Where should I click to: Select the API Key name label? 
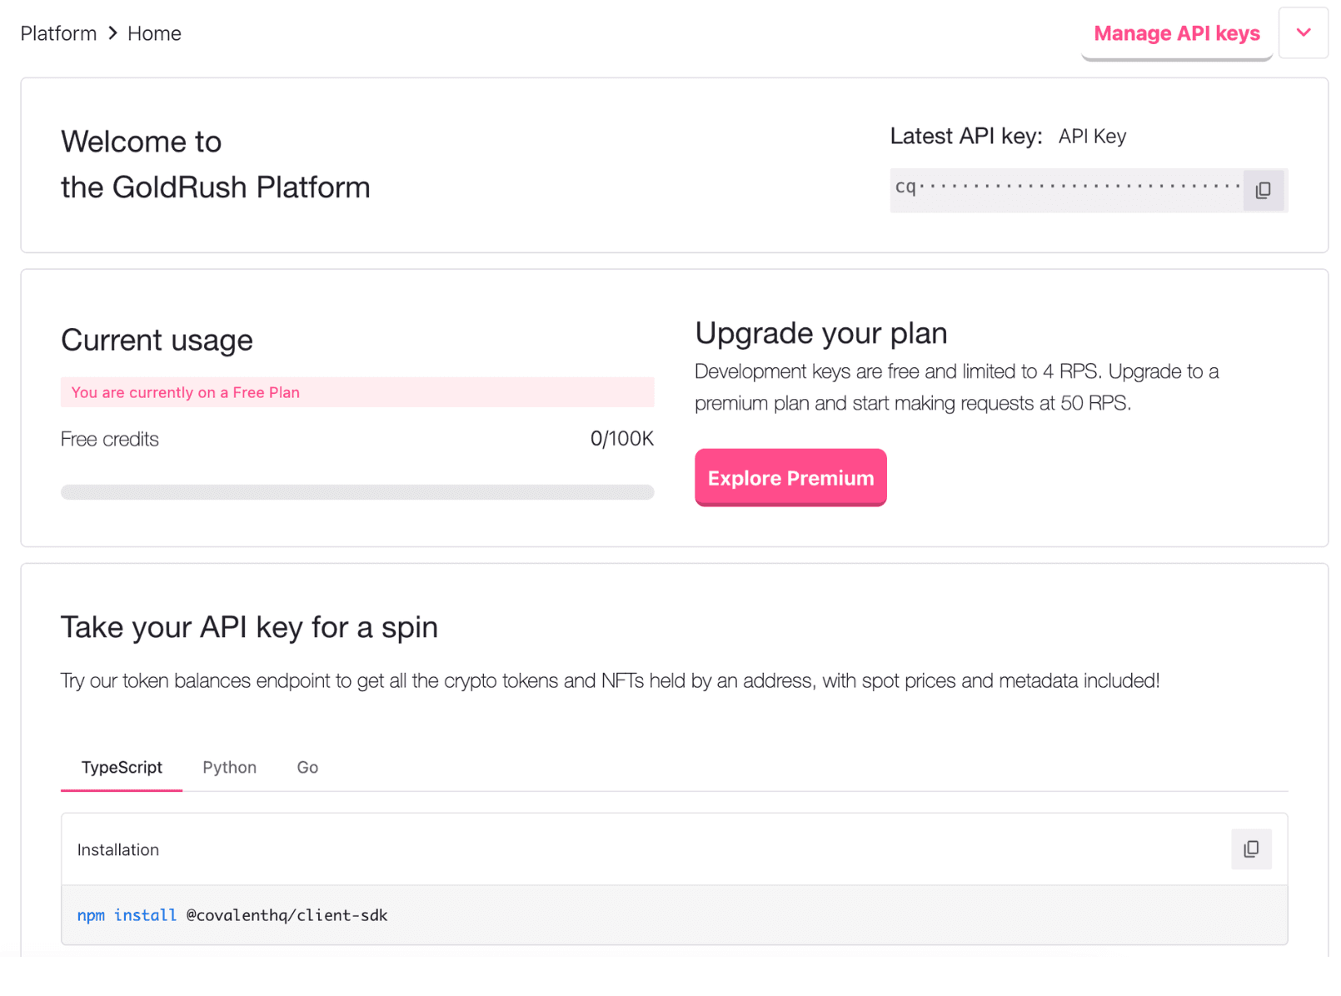1091,137
